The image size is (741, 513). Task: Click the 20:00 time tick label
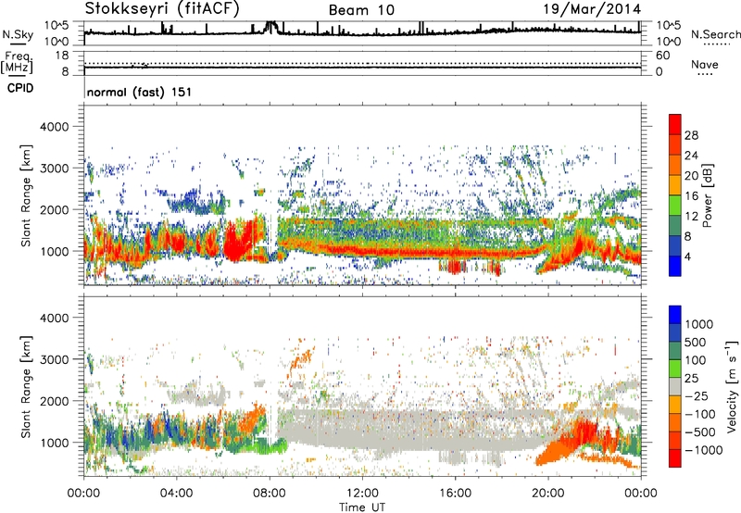[547, 494]
